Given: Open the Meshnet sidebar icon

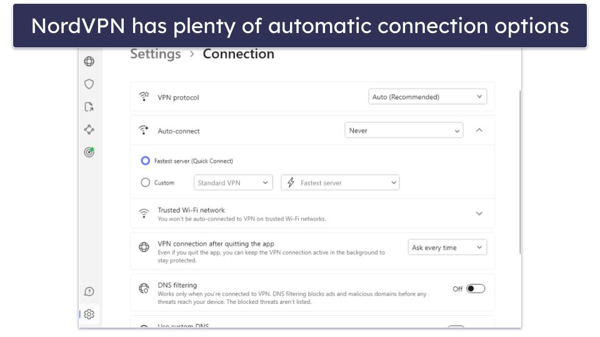Looking at the screenshot, I should (89, 130).
